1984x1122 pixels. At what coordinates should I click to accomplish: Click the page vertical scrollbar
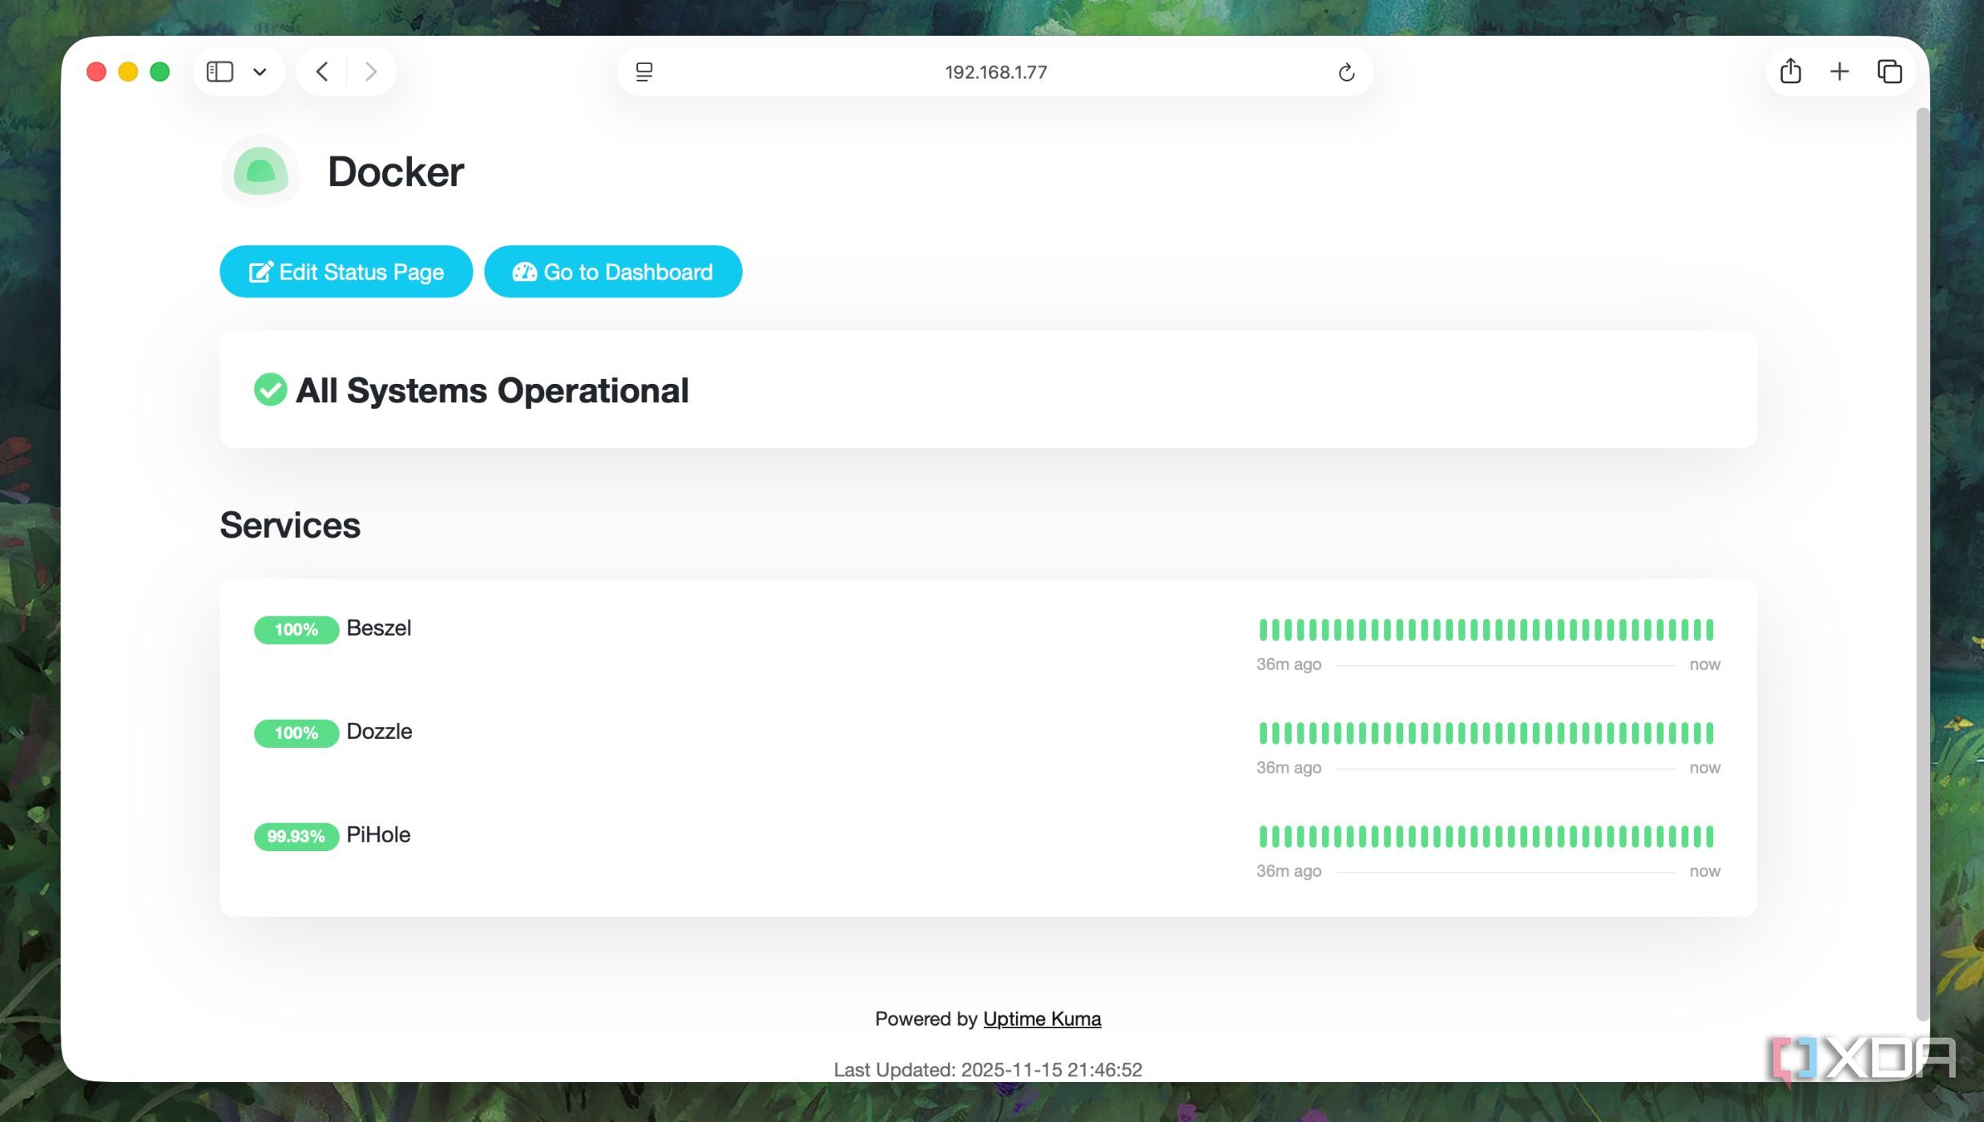[x=1922, y=564]
